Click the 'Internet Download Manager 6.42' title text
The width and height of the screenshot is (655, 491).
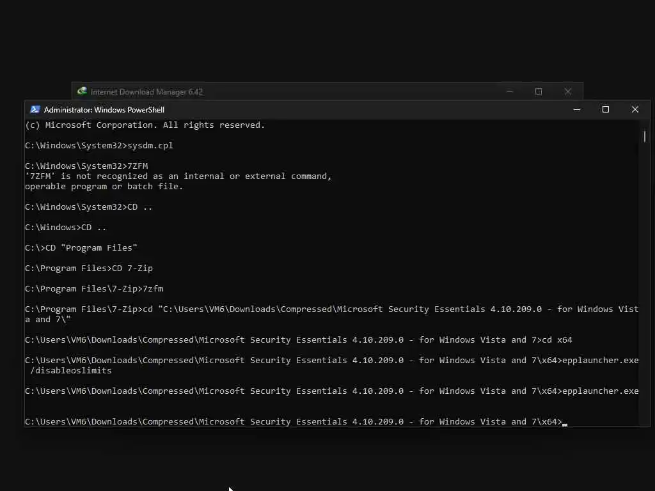[146, 92]
